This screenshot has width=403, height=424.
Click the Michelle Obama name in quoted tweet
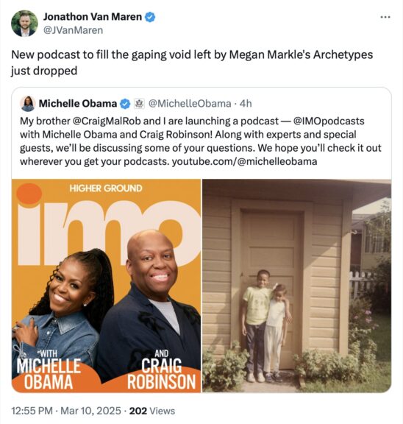point(78,104)
